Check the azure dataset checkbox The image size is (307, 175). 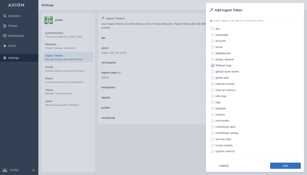(213, 47)
